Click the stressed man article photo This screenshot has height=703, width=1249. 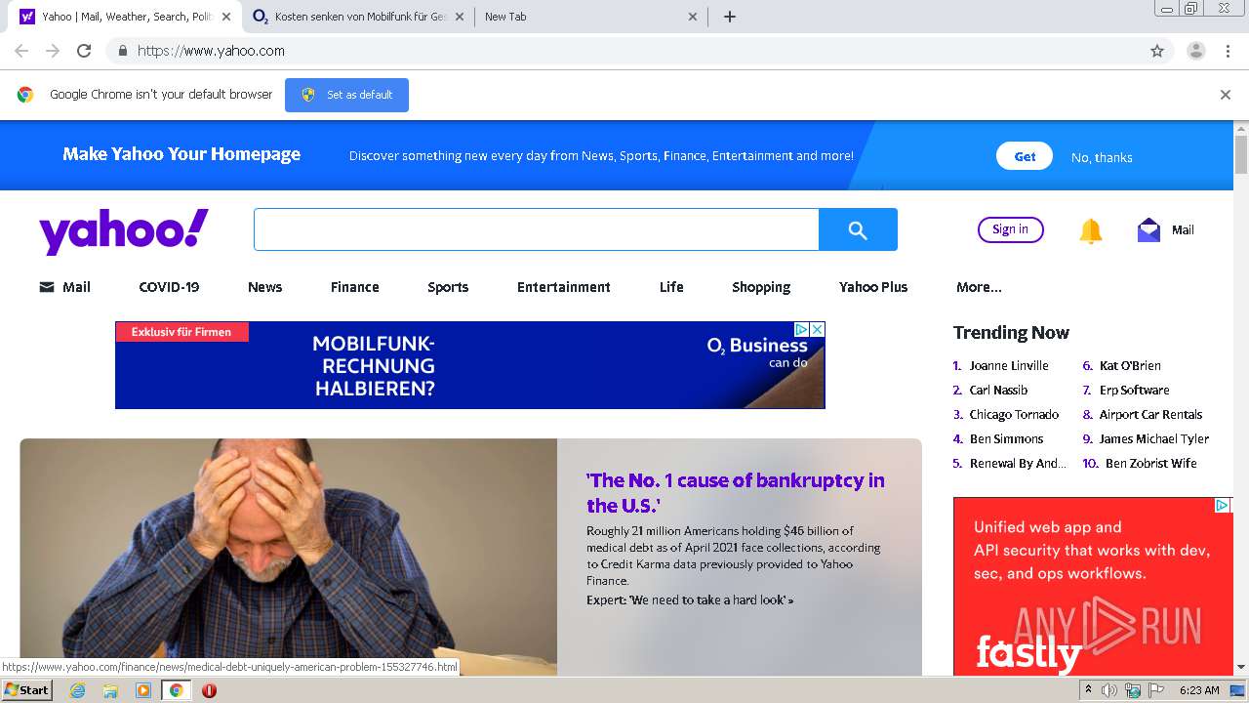(x=289, y=557)
